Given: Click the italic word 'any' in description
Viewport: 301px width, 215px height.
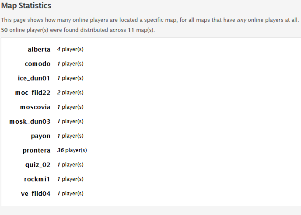Looking at the screenshot, I should 241,20.
